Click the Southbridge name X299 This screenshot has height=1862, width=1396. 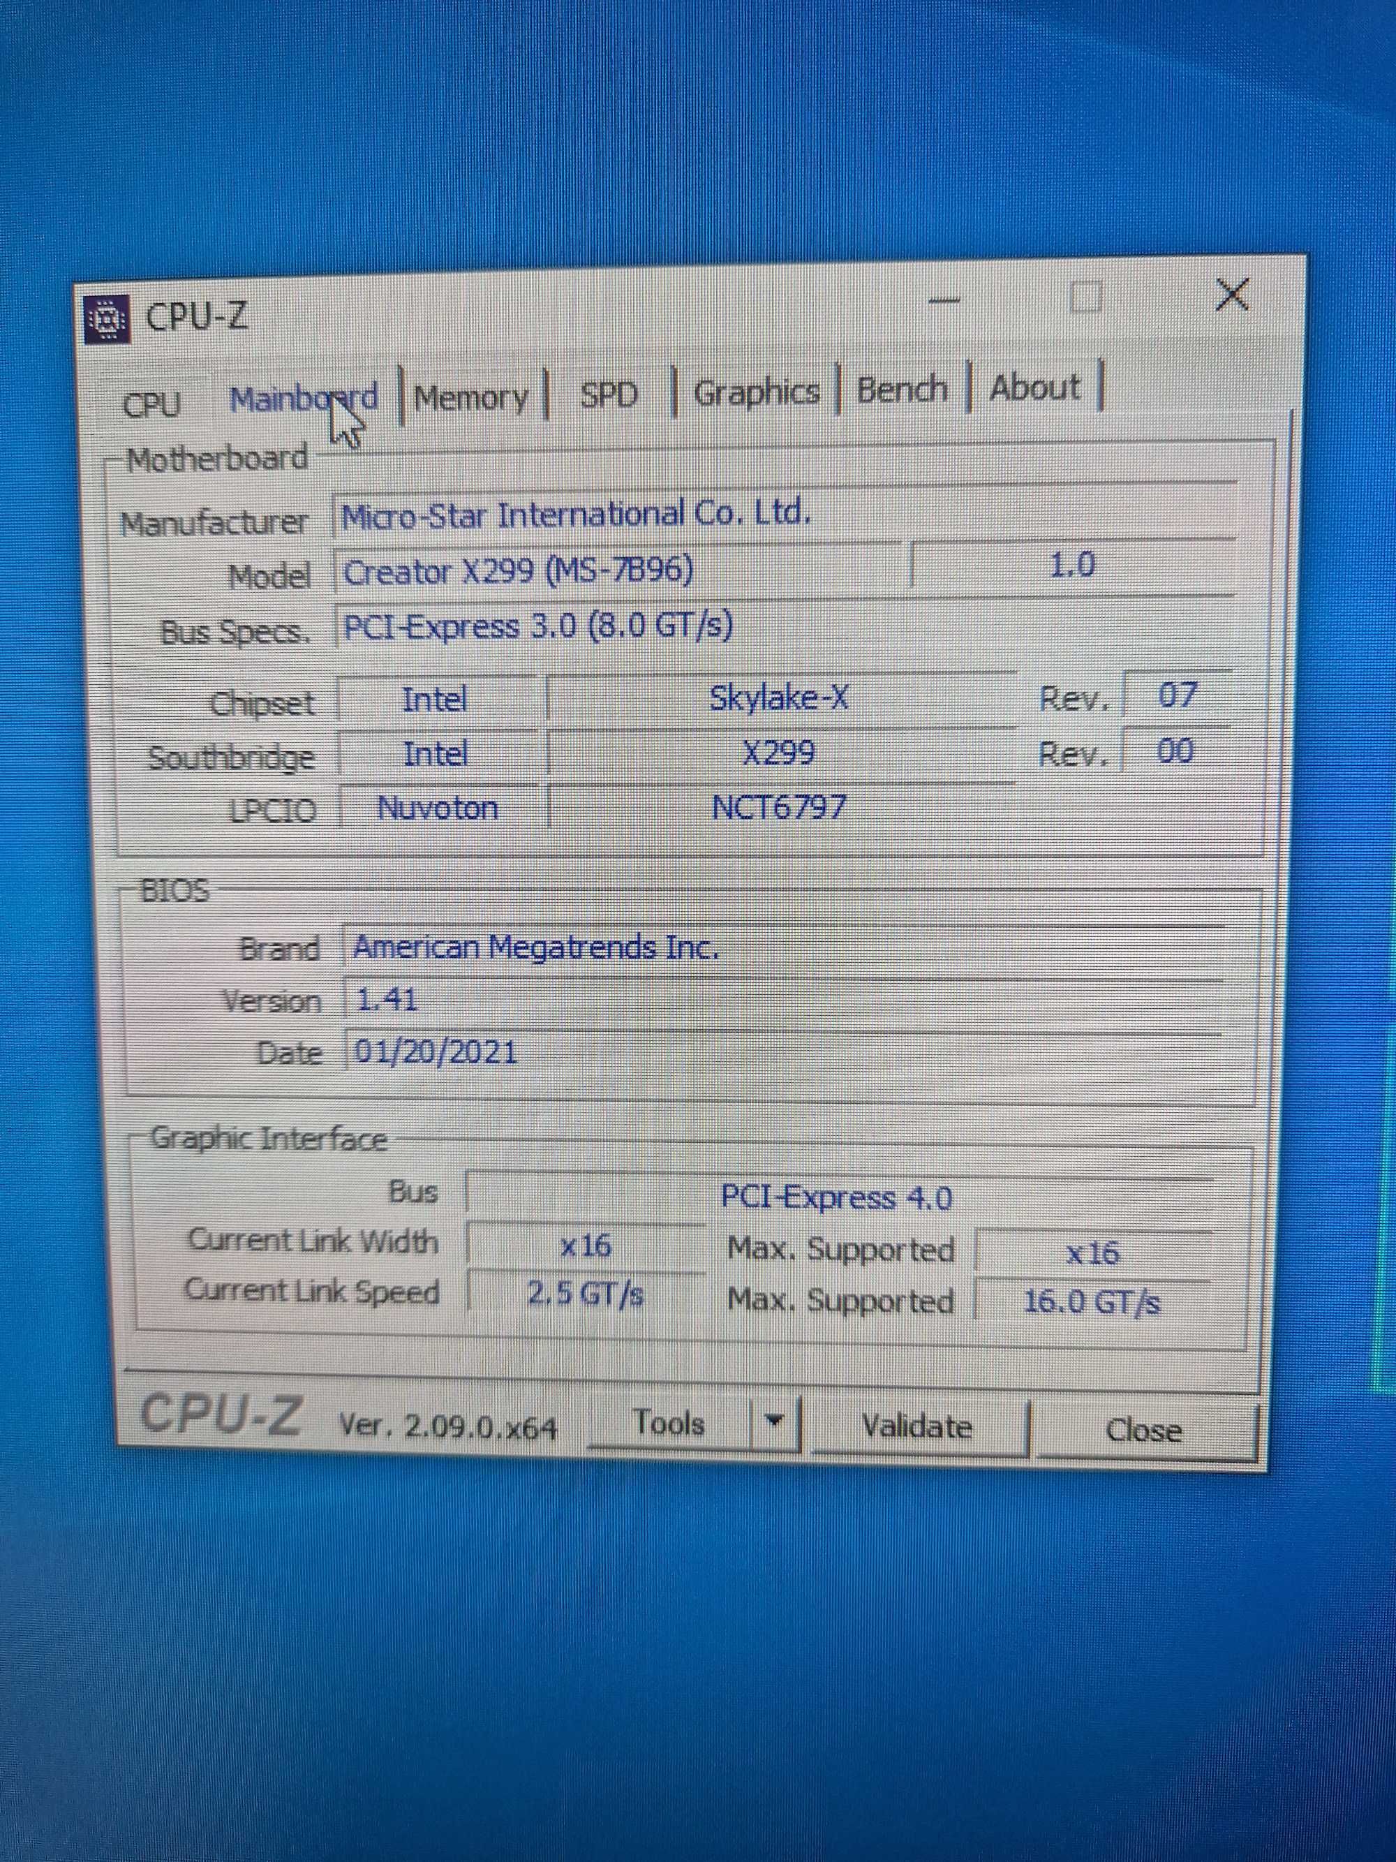pyautogui.click(x=780, y=752)
